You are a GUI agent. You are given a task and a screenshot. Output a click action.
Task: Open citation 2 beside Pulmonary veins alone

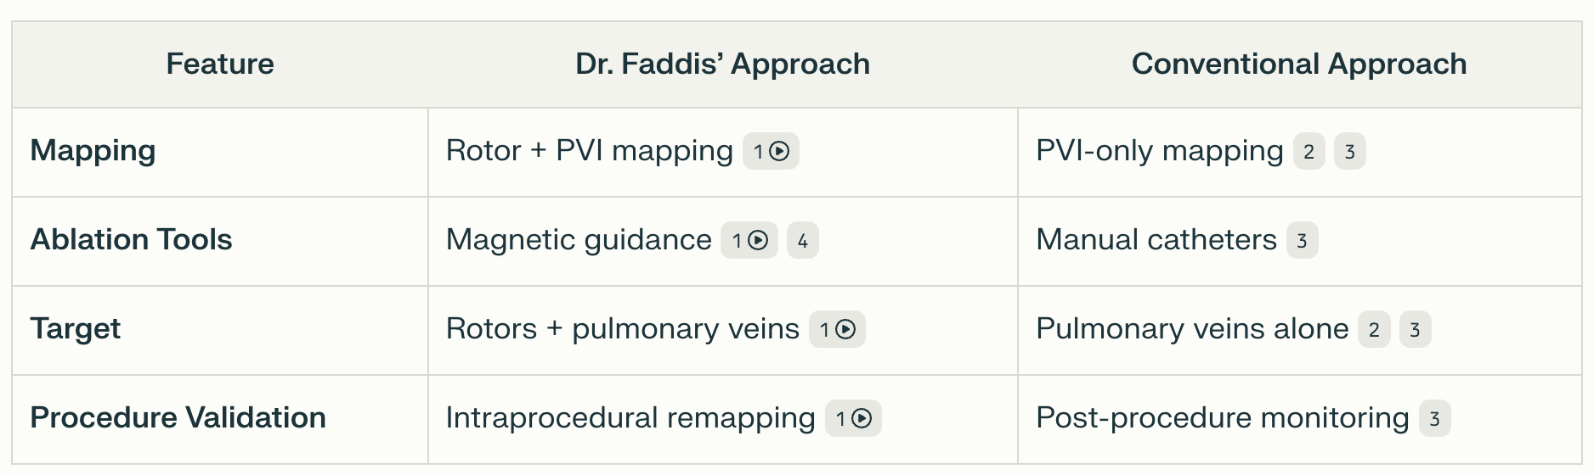(1374, 330)
